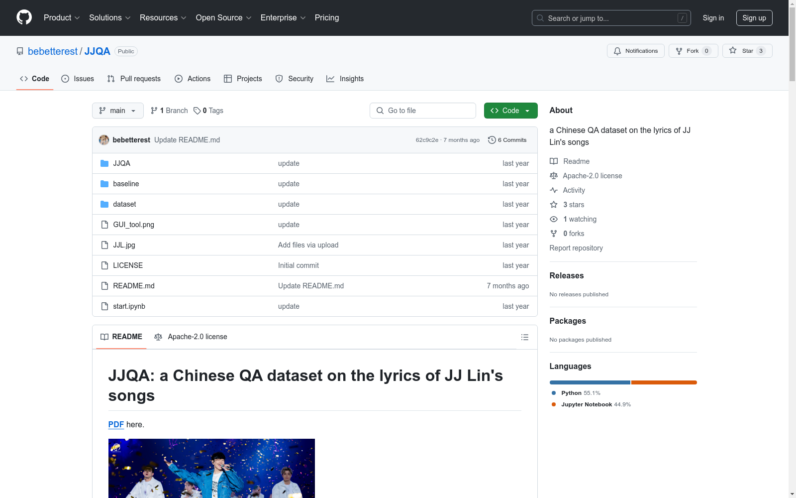
Task: Open the start.ipynb file name
Action: point(129,306)
